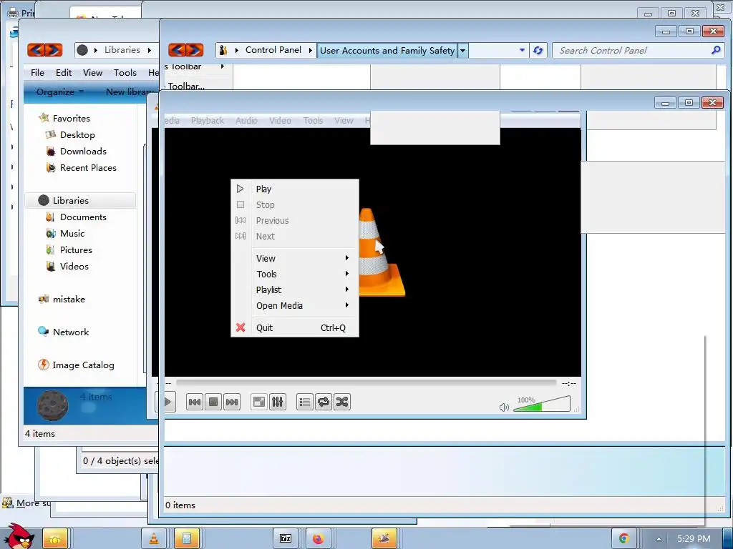This screenshot has height=549, width=733.
Task: Select Image Catalog in the navigation pane
Action: coord(83,365)
